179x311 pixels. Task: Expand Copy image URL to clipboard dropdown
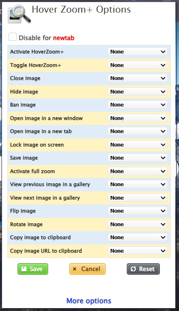[x=137, y=251]
